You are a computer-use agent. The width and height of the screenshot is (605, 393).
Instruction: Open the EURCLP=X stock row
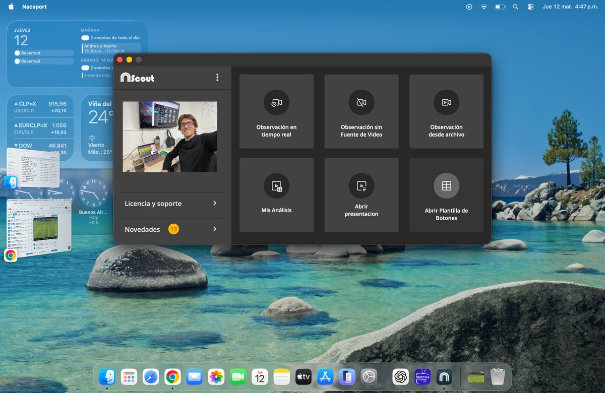coord(40,128)
